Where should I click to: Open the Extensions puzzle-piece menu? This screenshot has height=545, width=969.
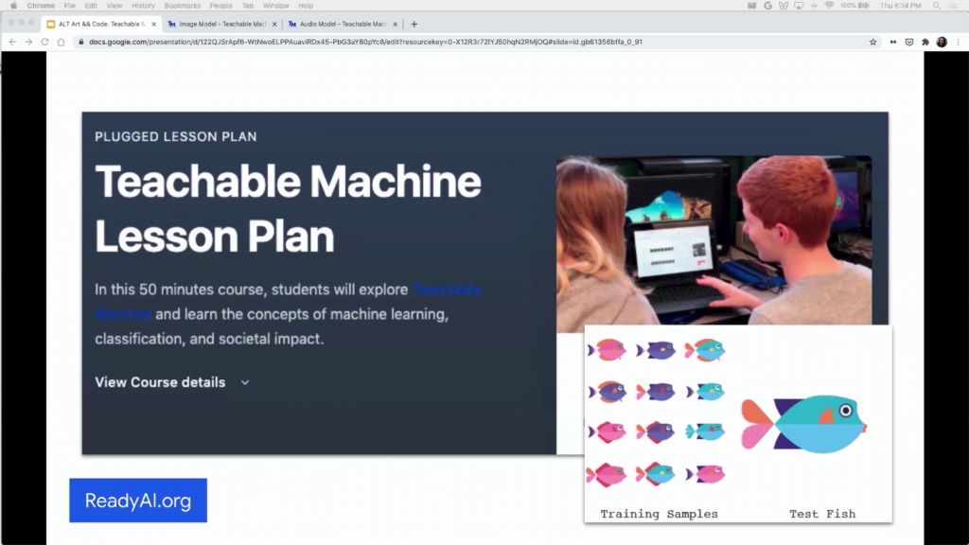pos(925,42)
